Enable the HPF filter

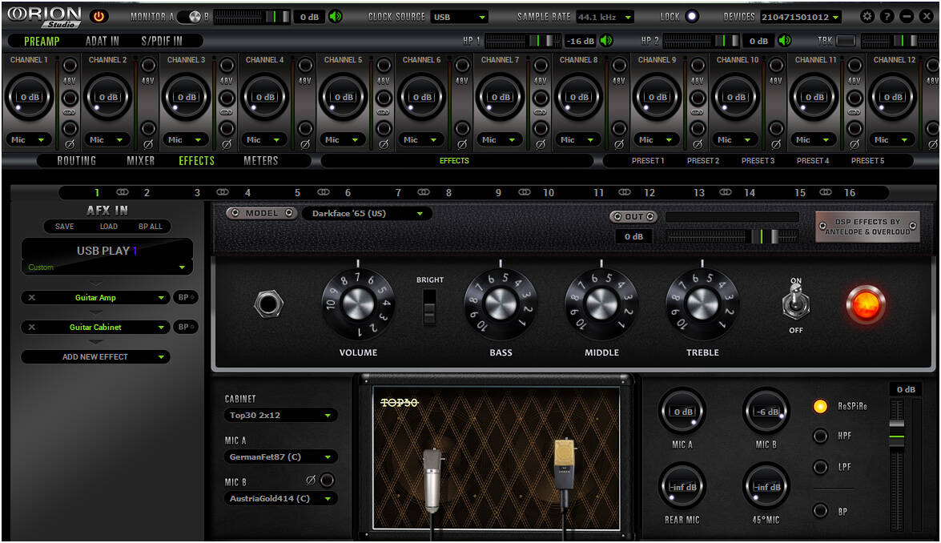pos(820,436)
